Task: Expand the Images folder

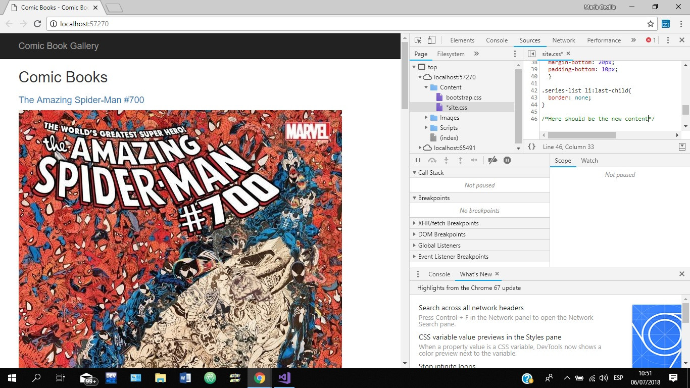Action: [426, 118]
